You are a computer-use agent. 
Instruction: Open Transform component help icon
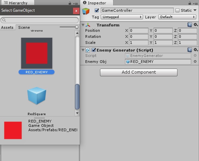pyautogui.click(x=190, y=25)
